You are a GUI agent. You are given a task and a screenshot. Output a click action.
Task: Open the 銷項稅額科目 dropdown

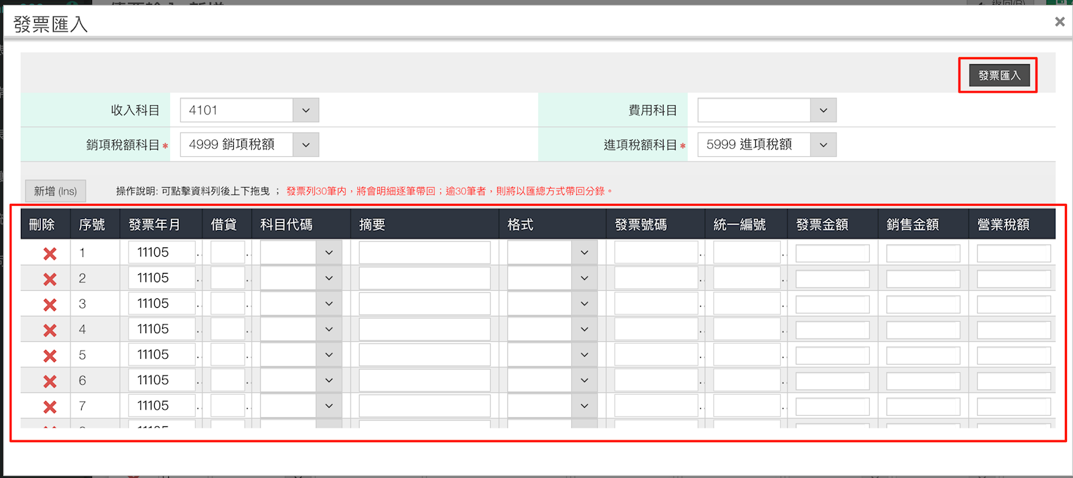(306, 145)
